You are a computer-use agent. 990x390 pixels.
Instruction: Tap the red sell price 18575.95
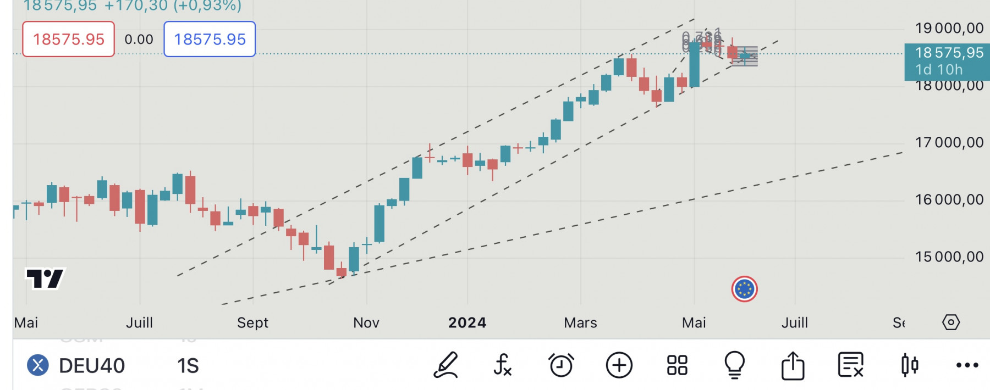tap(68, 39)
